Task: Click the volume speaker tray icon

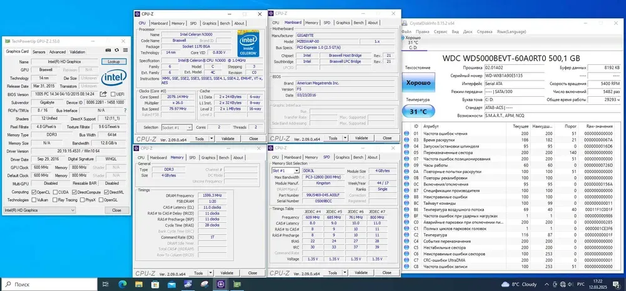Action: tap(571, 284)
